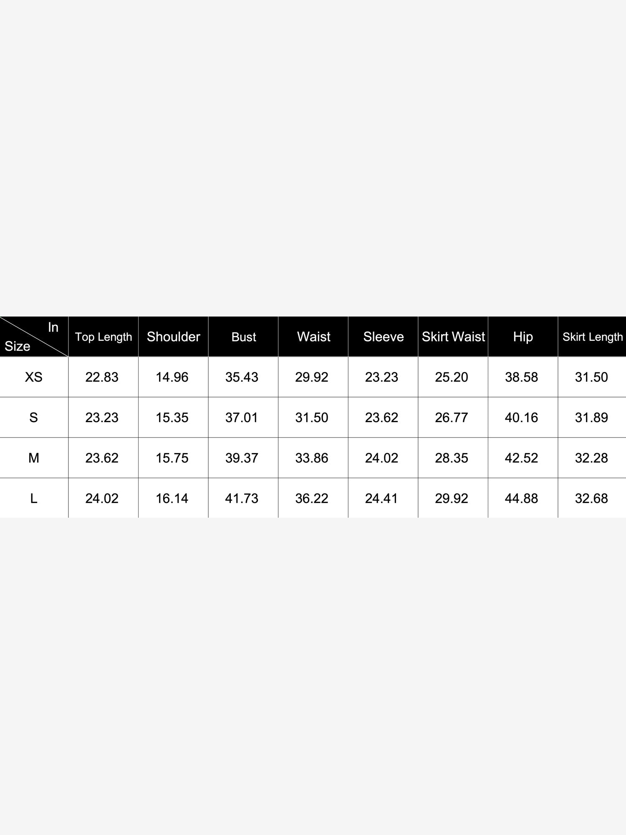Image resolution: width=626 pixels, height=835 pixels.
Task: Click the M size row label
Action: click(x=34, y=458)
